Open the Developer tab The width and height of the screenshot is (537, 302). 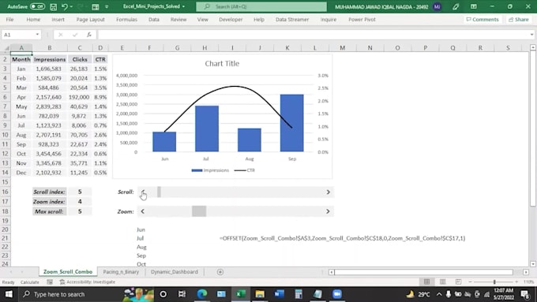231,20
